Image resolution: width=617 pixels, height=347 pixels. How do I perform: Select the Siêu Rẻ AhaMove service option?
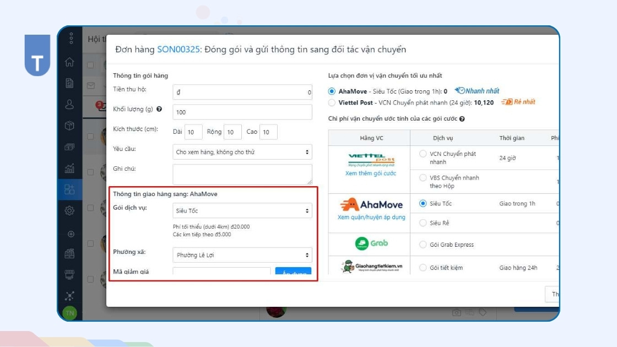(x=423, y=223)
